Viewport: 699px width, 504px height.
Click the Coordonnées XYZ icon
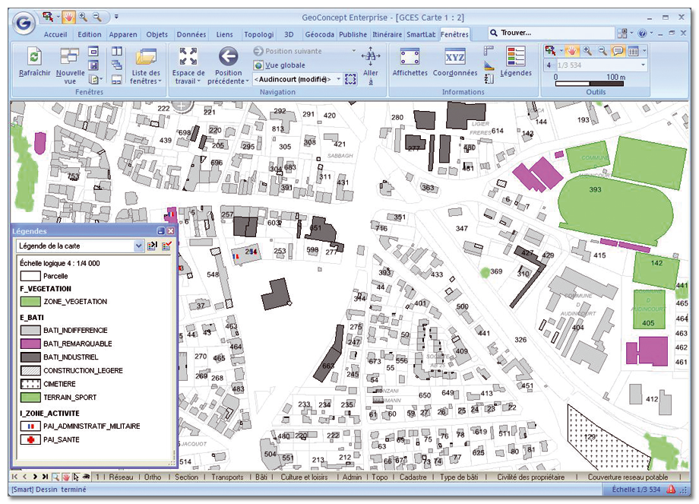pyautogui.click(x=454, y=57)
